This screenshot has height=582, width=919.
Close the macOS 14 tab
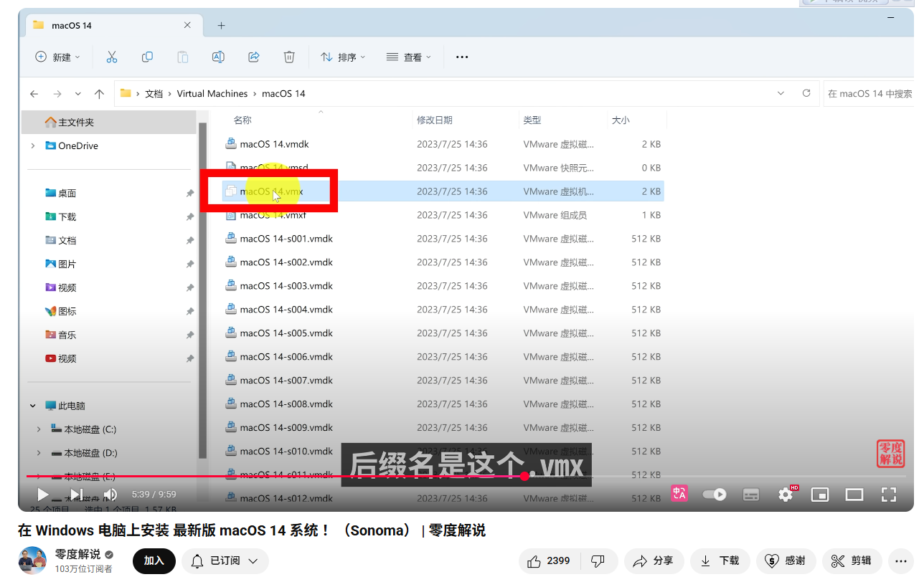188,25
